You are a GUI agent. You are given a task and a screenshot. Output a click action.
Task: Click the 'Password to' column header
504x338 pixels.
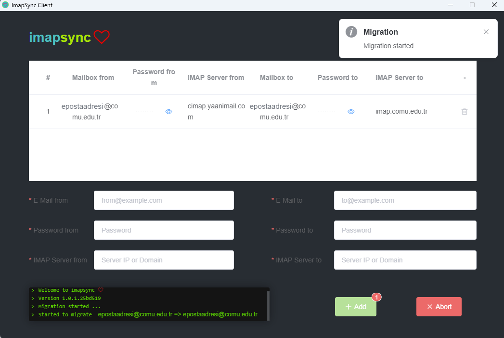(337, 78)
